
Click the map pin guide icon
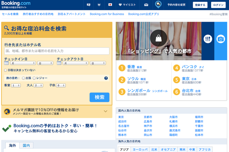(158, 5)
